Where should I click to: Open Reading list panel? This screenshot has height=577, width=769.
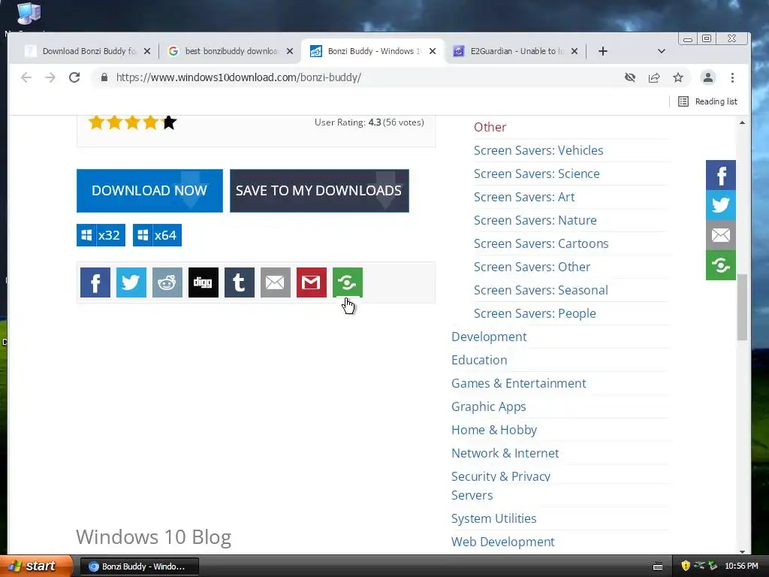[707, 101]
